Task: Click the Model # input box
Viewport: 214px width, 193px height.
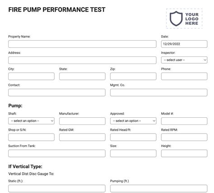Action: coord(184,121)
